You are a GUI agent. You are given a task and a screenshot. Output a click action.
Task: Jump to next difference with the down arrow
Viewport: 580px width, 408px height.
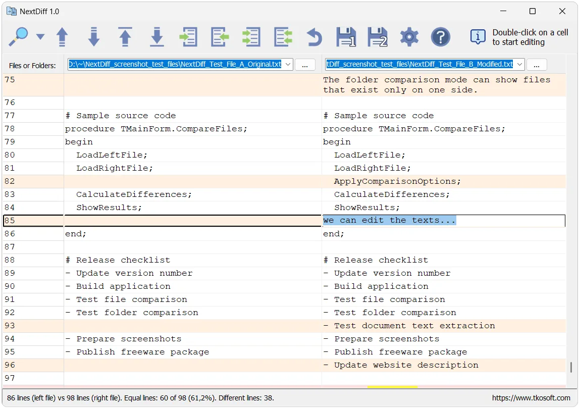[93, 37]
